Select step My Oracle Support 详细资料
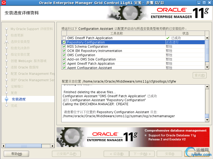The width and height of the screenshot is (213, 159). (x=32, y=29)
